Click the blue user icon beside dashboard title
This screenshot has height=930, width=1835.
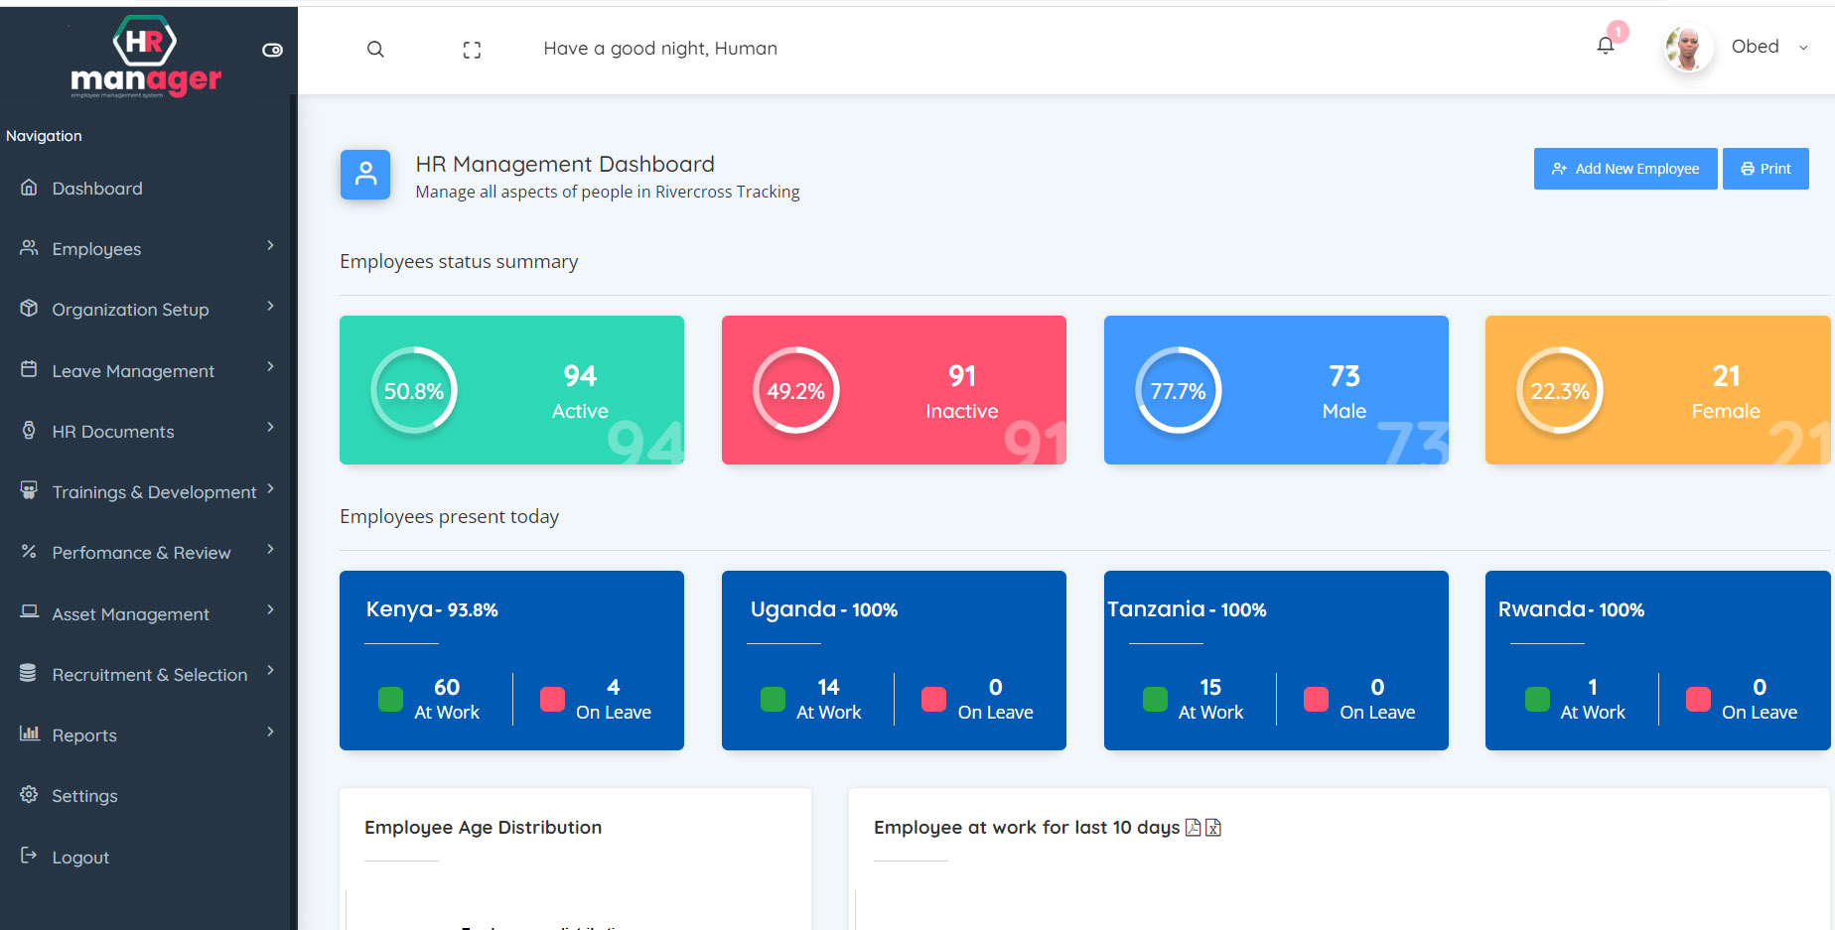(365, 175)
